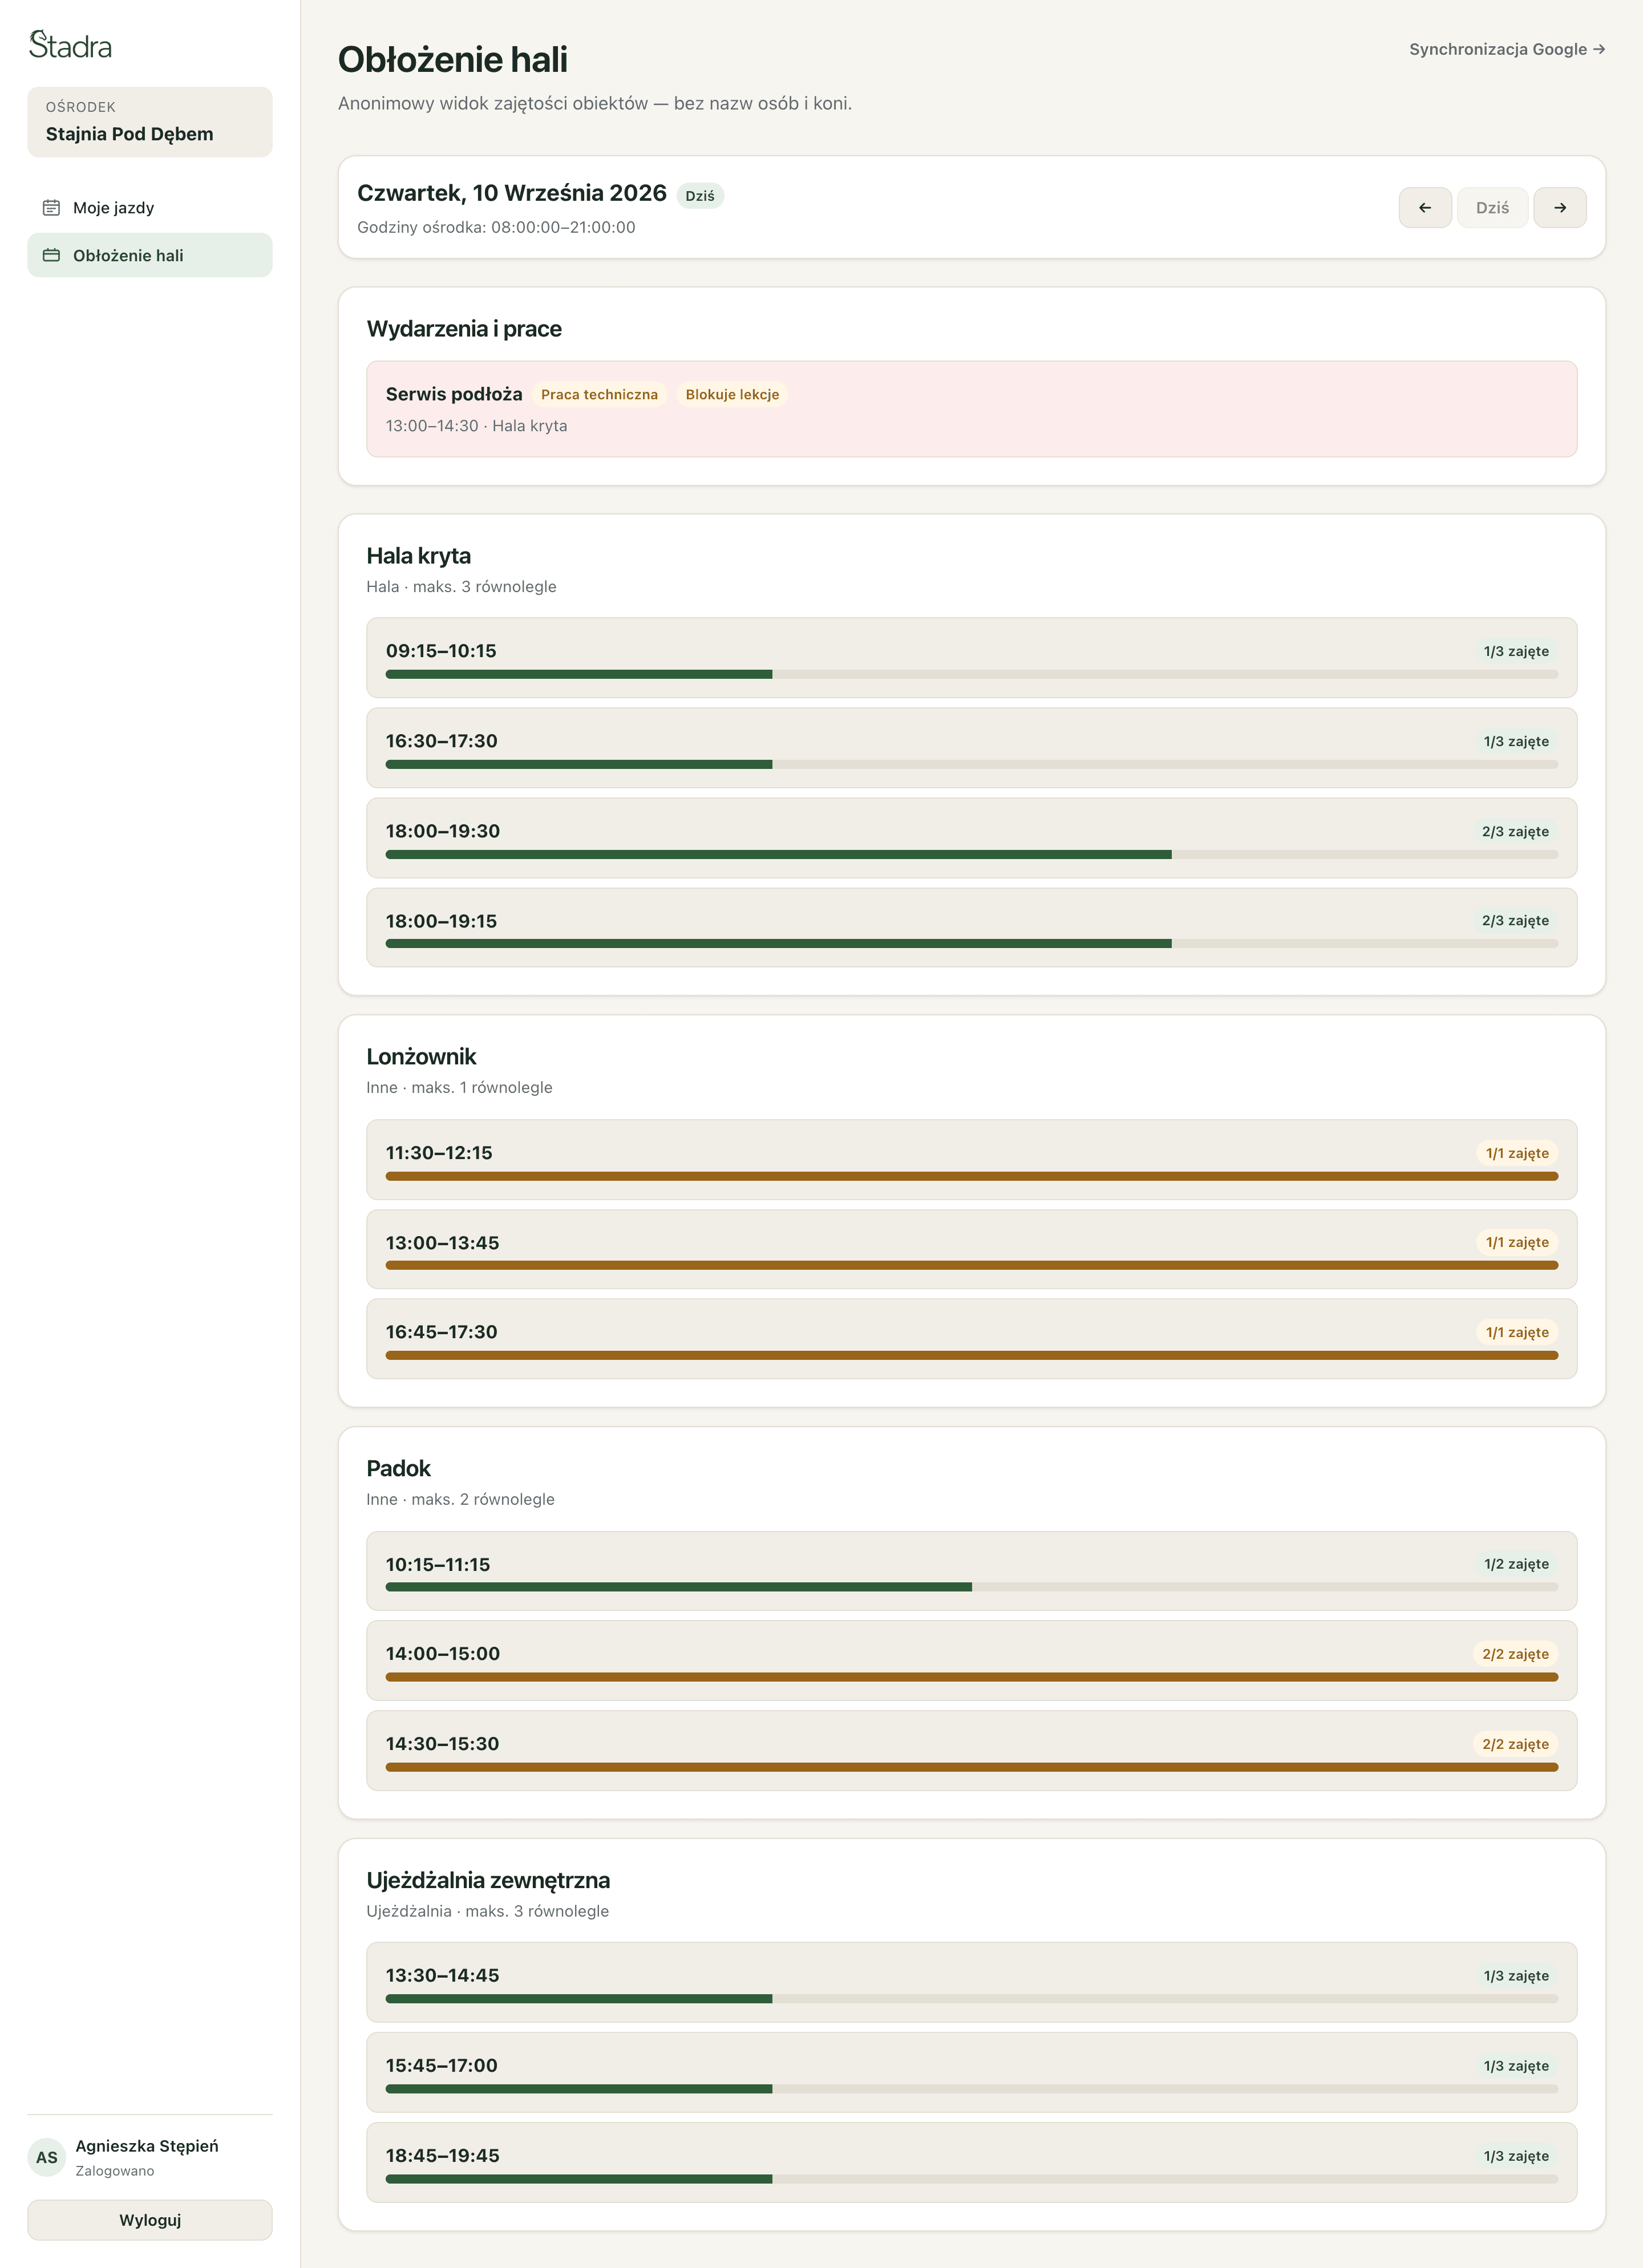This screenshot has width=1643, height=2268.
Task: Select the 18:00–19:15 slot in Hala kryta
Action: pyautogui.click(x=972, y=928)
